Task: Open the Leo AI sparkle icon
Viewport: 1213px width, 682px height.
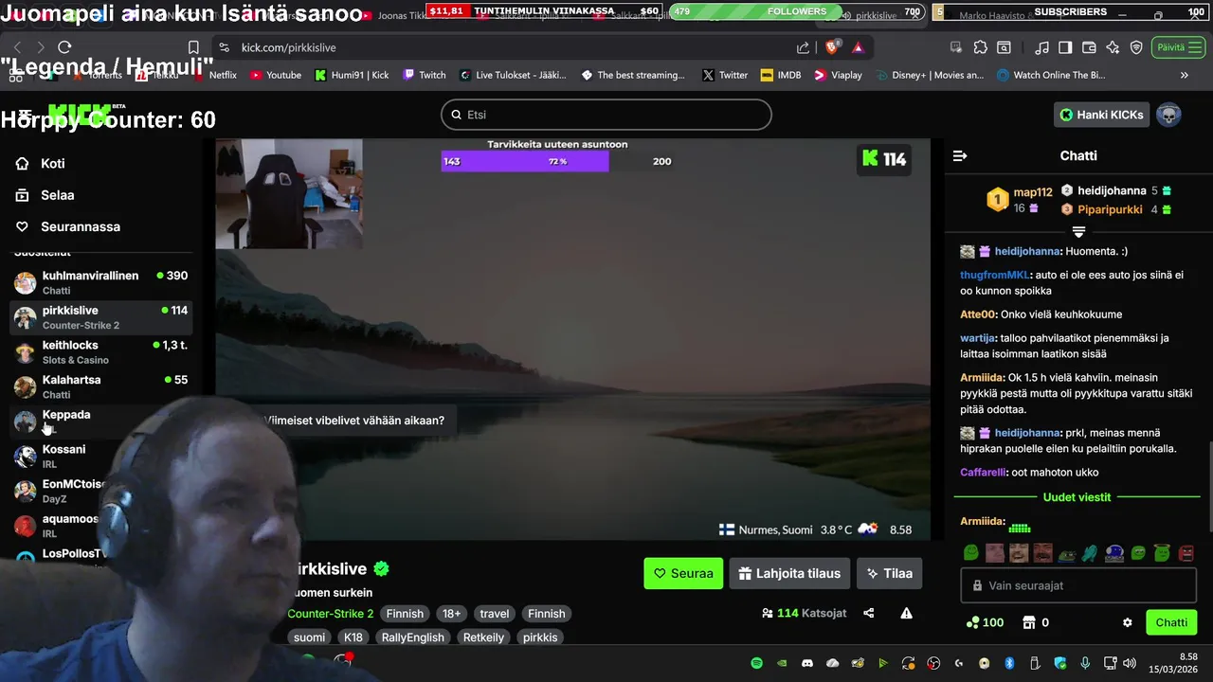Action: (1113, 47)
